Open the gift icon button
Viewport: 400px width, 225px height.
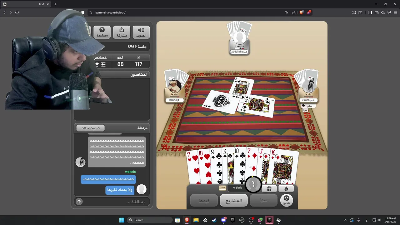pyautogui.click(x=269, y=188)
